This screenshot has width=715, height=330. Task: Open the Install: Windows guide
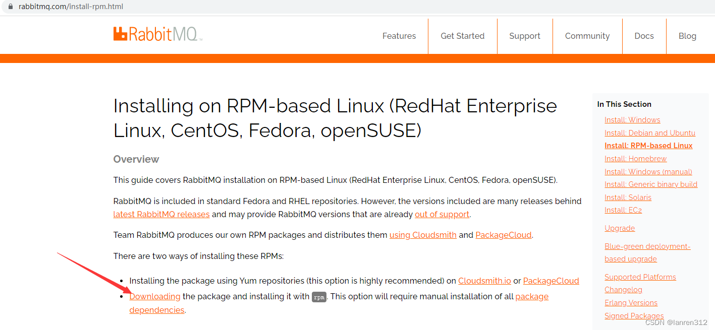(632, 119)
